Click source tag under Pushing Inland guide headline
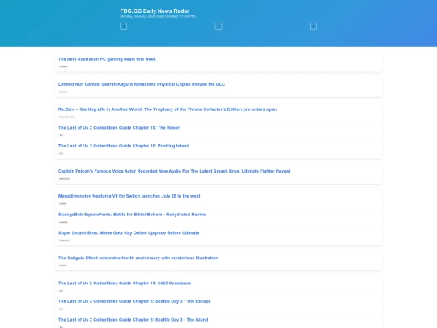Screen dimensions: 437x328 [x=61, y=153]
